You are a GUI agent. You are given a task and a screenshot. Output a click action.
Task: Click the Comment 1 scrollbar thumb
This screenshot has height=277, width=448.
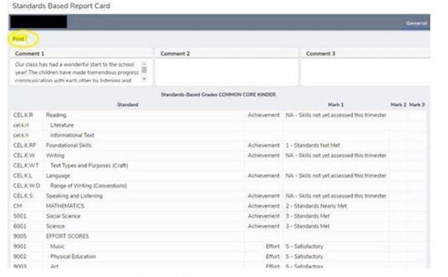[x=144, y=70]
